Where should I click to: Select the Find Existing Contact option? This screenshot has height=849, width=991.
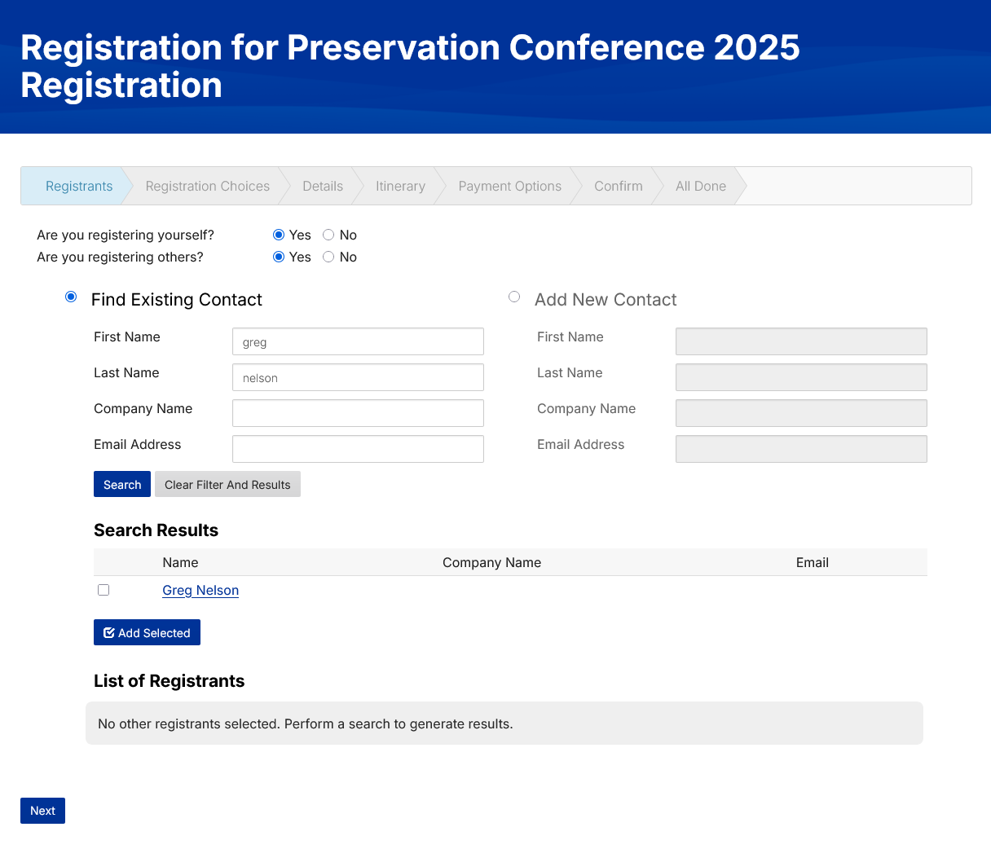click(71, 297)
